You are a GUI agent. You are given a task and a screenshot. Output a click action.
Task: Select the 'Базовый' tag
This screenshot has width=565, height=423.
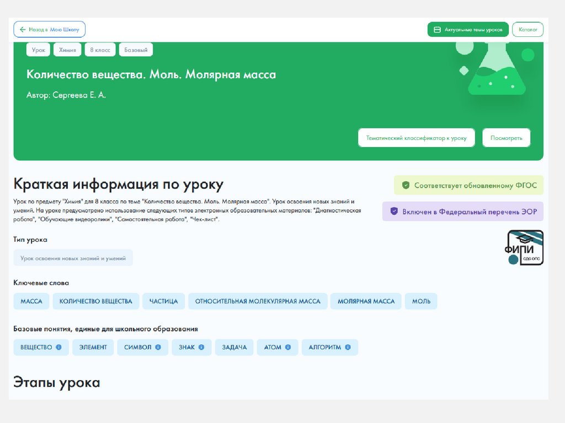point(136,50)
